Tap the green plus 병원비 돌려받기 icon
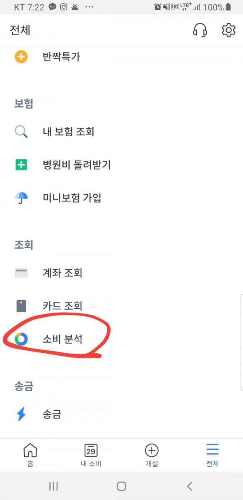 point(21,165)
